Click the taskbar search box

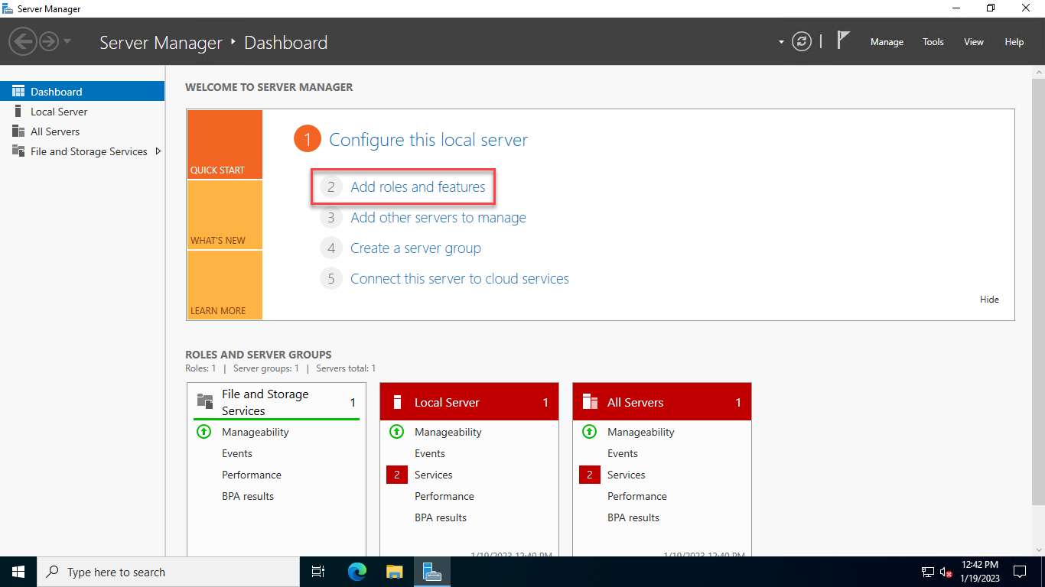point(168,572)
